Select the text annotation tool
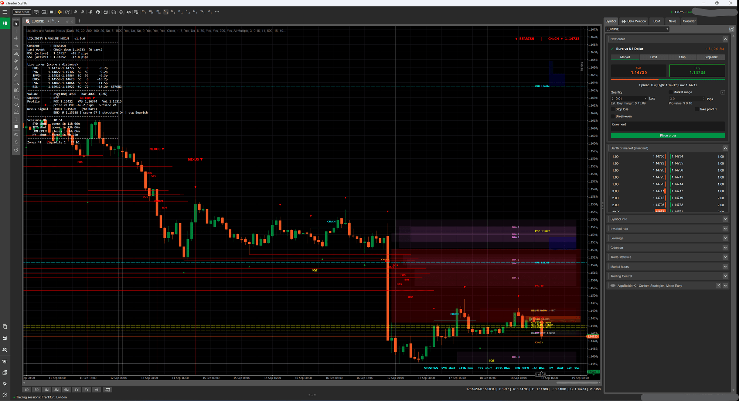 tap(16, 119)
